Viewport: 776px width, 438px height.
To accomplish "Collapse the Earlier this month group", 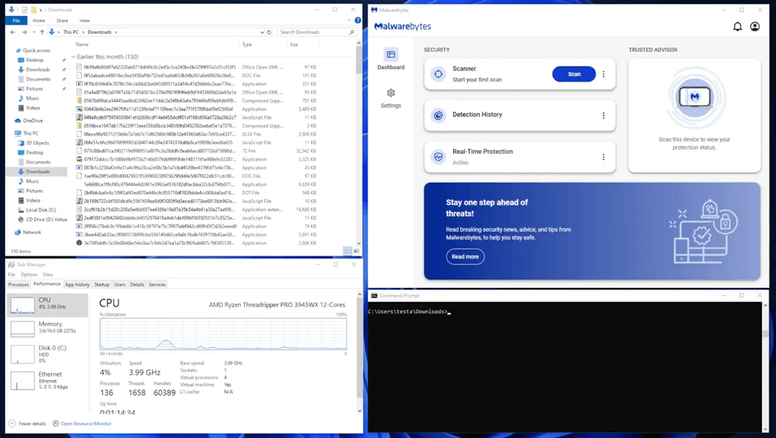I will 74,57.
